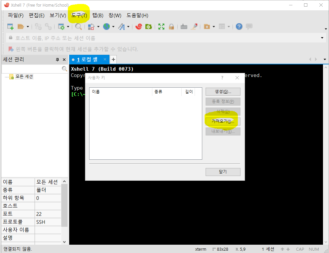This screenshot has width=329, height=253.
Task: Click the red flag add-session button
Action: point(11,49)
